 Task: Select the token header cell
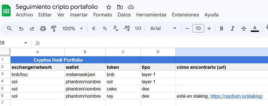pyautogui.click(x=123, y=67)
